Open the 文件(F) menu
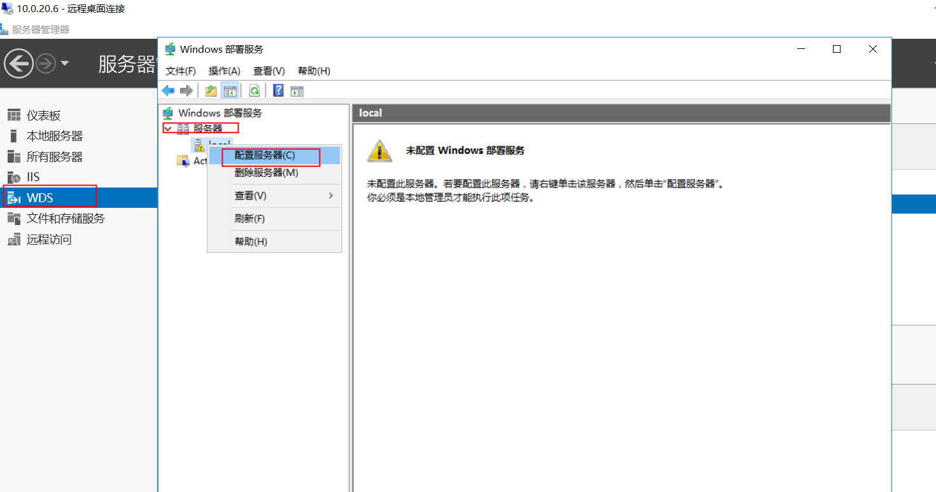 tap(181, 71)
